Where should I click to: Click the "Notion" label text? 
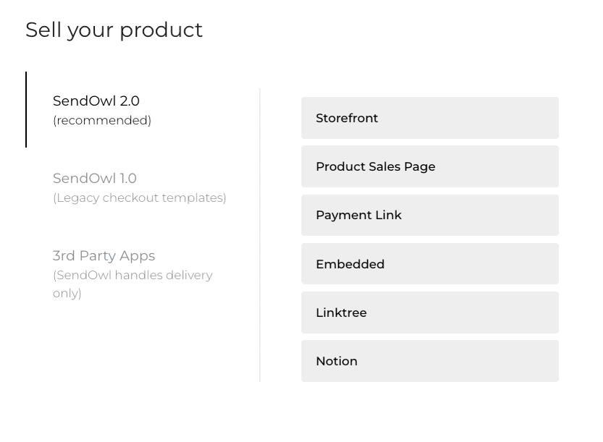337,361
